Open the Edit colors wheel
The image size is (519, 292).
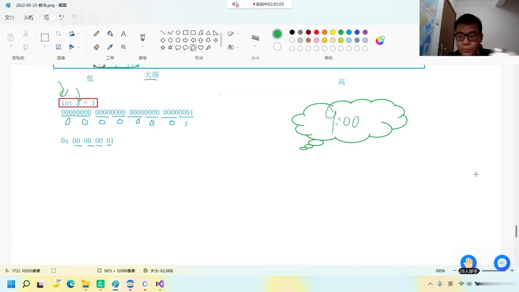point(380,40)
